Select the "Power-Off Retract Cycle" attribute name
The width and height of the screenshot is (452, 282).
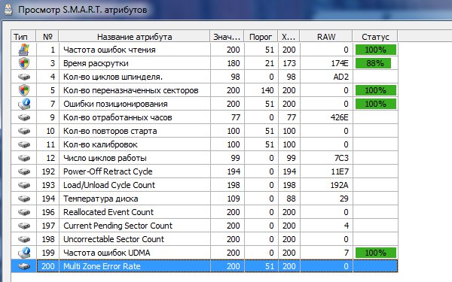click(108, 171)
